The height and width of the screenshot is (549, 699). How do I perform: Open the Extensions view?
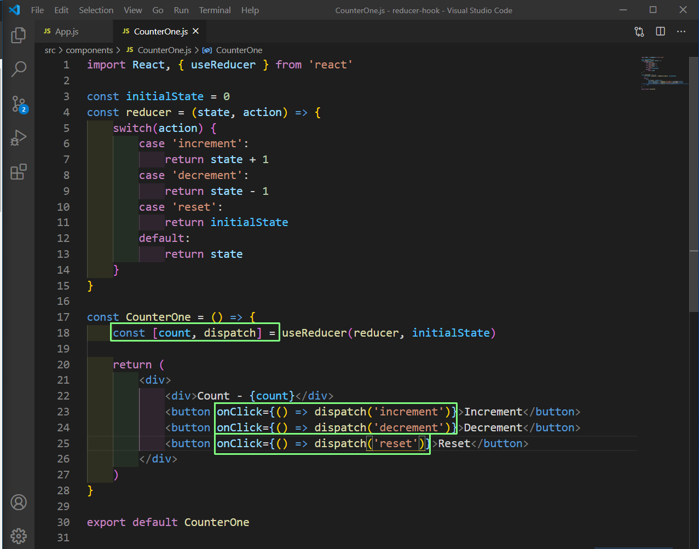(19, 172)
